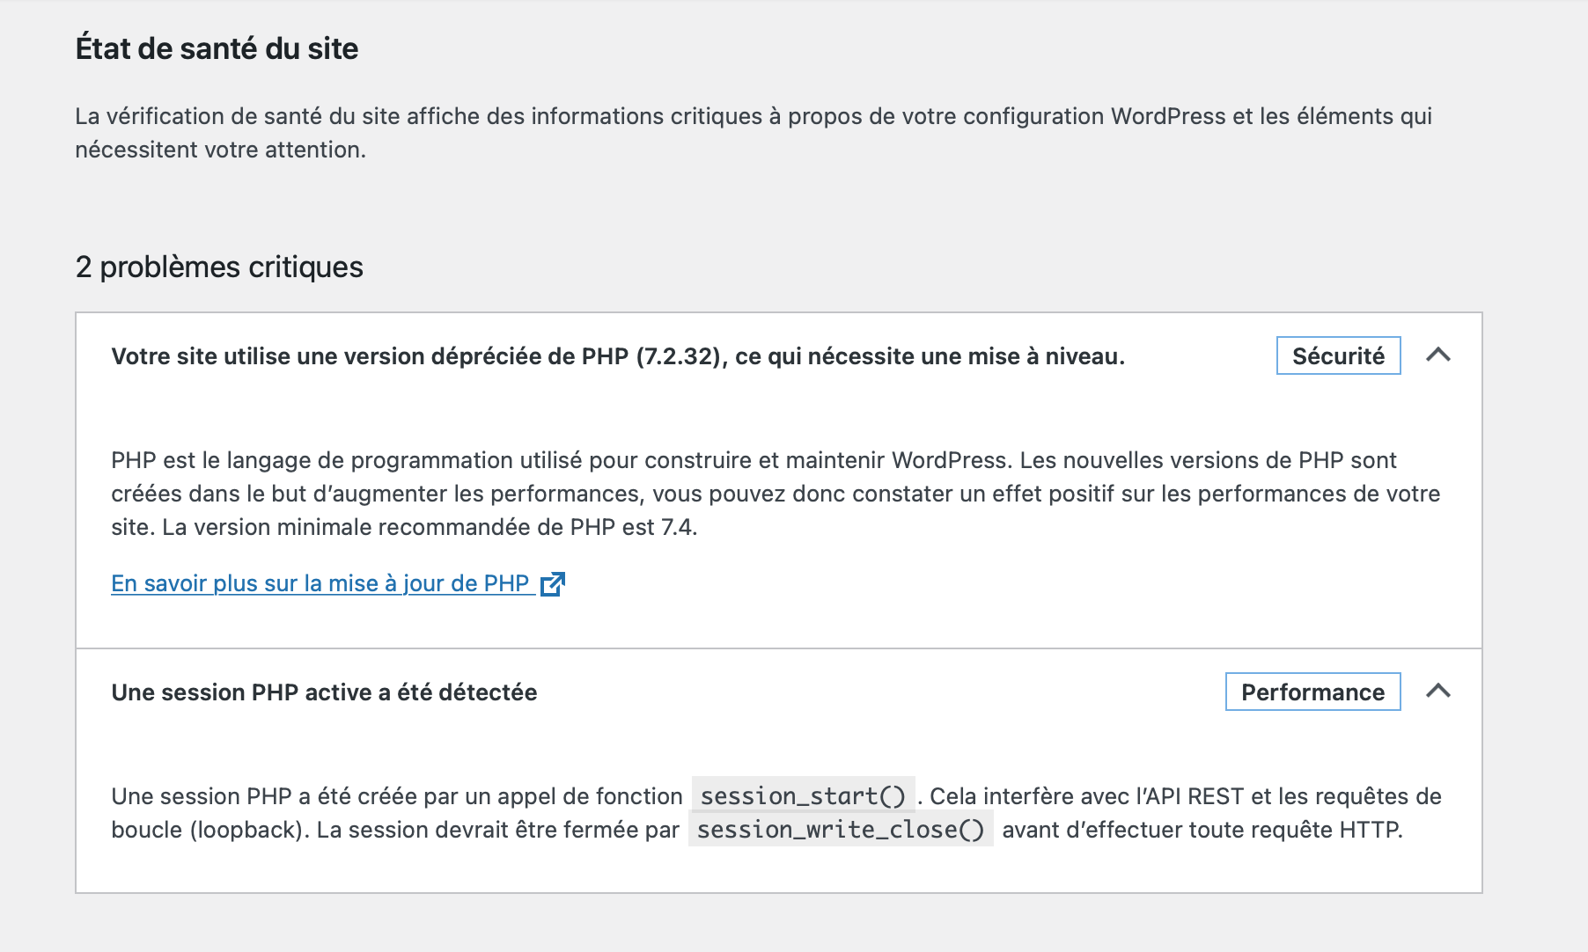Viewport: 1588px width, 952px height.
Task: Click the Performance badge
Action: click(1312, 692)
